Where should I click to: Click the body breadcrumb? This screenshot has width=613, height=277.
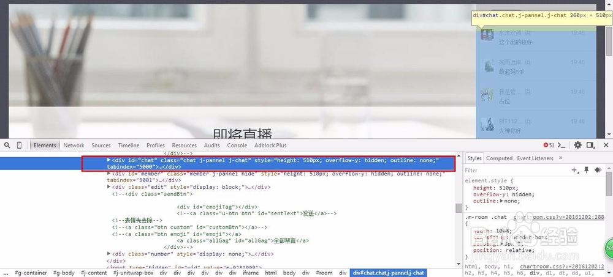coord(289,273)
